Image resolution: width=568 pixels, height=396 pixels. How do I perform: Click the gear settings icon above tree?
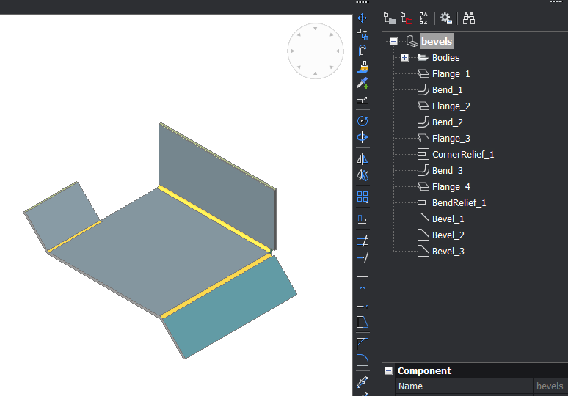coord(445,18)
